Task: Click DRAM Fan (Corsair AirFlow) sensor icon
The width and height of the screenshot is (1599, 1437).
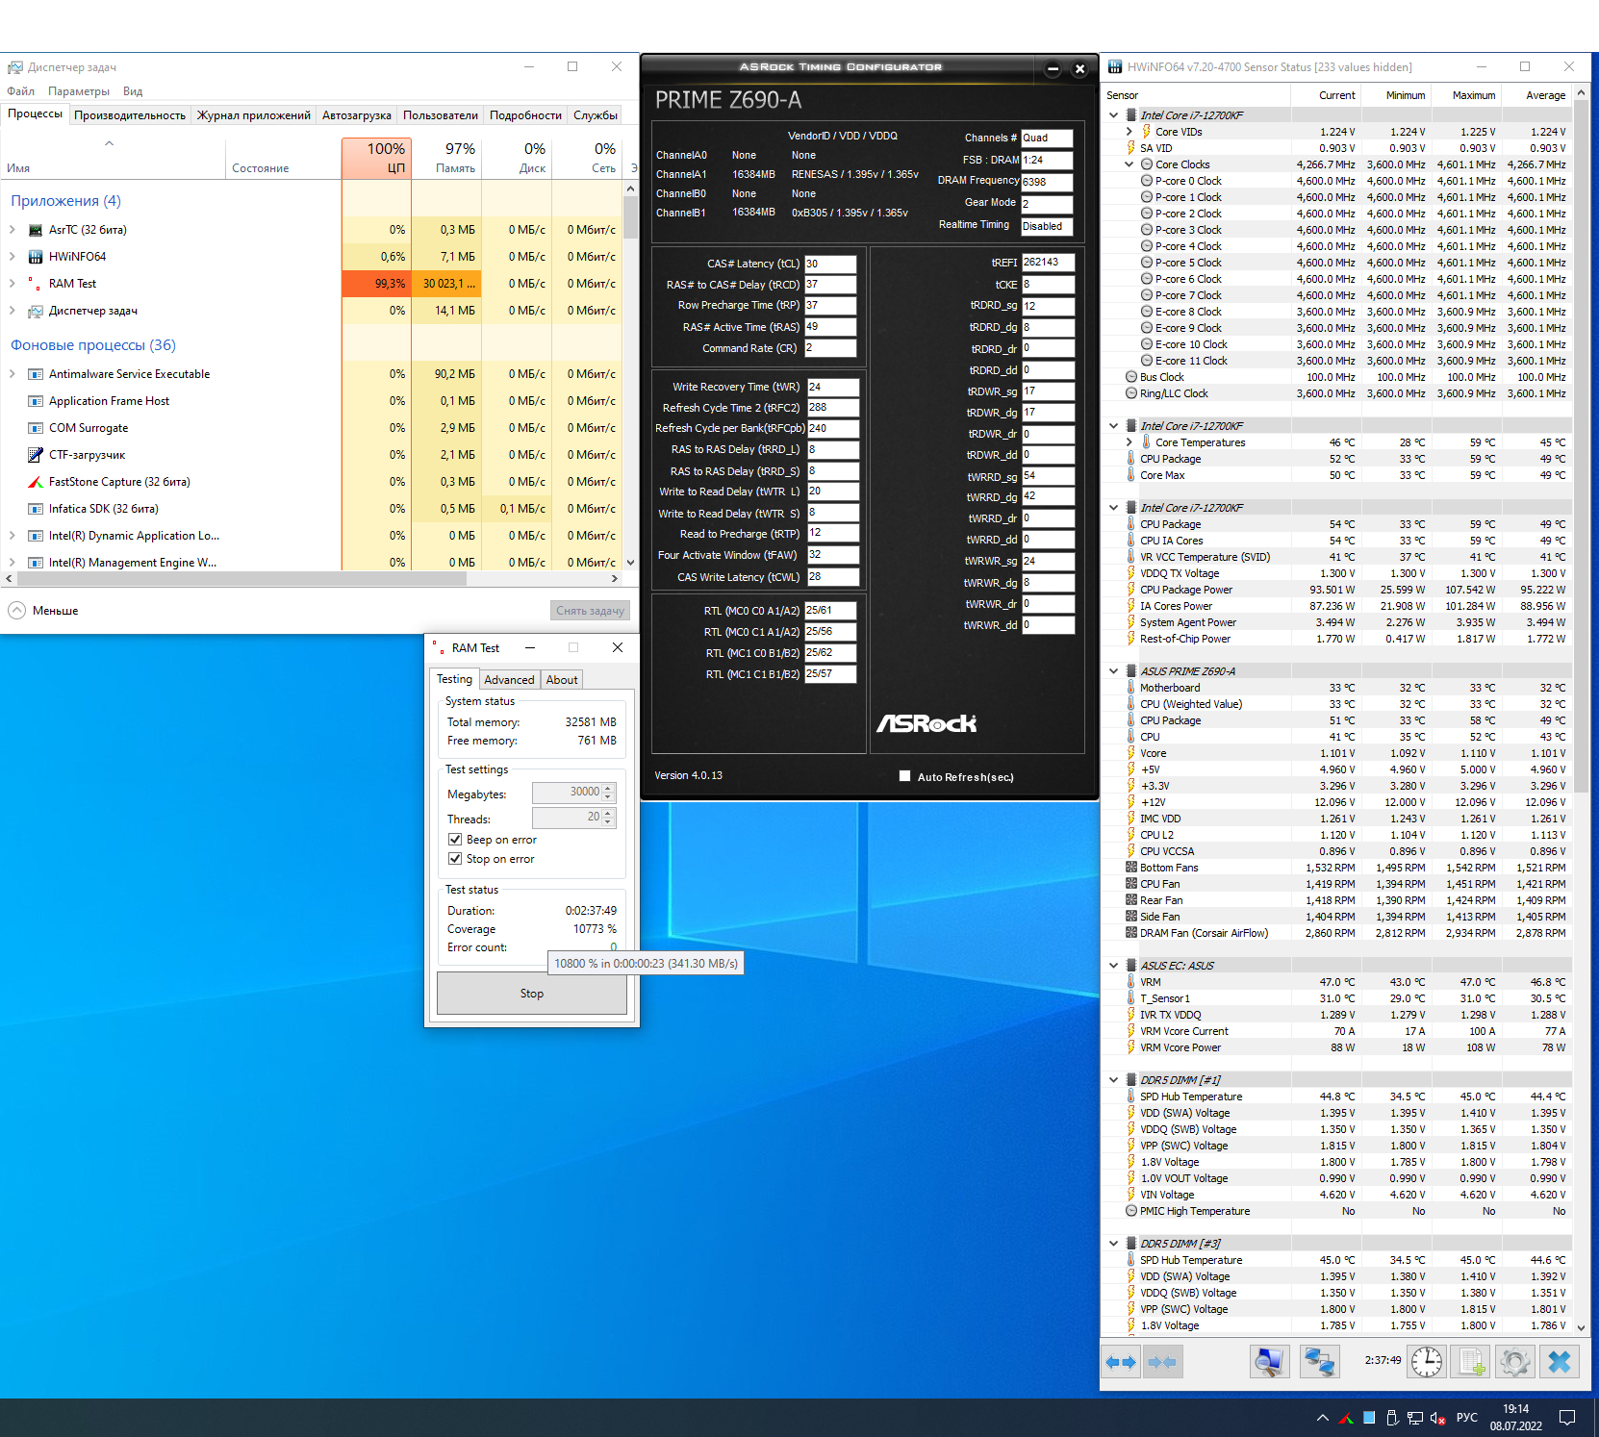Action: pyautogui.click(x=1131, y=933)
